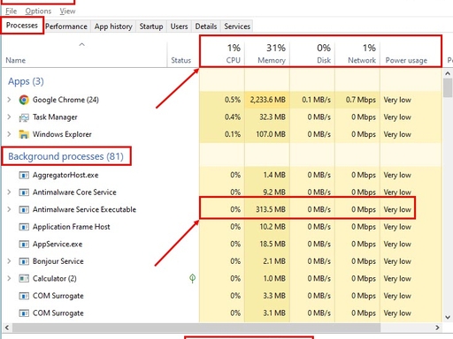Switch to the Performance tab
Image resolution: width=453 pixels, height=339 pixels.
66,26
